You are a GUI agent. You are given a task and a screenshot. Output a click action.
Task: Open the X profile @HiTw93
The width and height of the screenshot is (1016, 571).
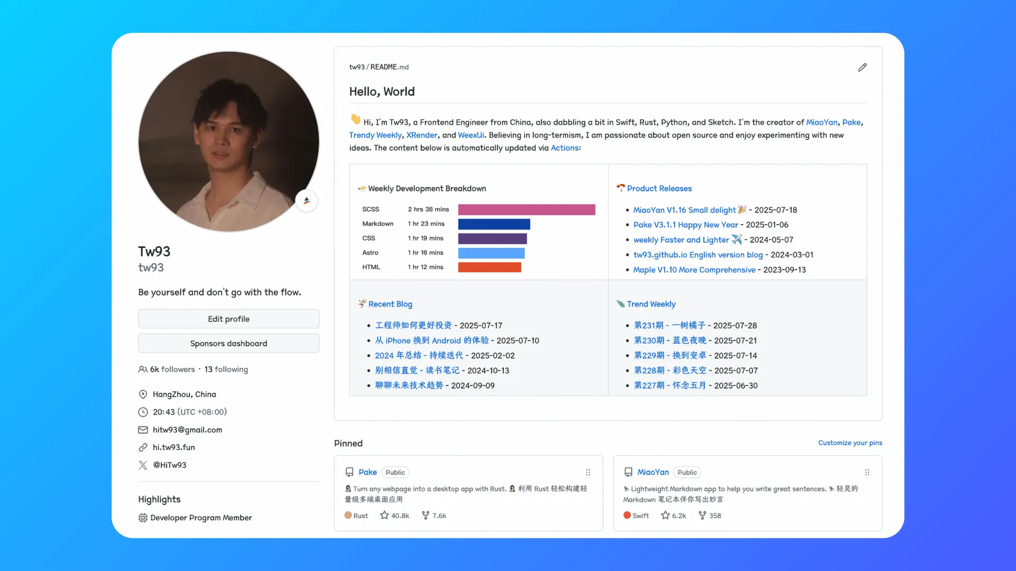(169, 465)
